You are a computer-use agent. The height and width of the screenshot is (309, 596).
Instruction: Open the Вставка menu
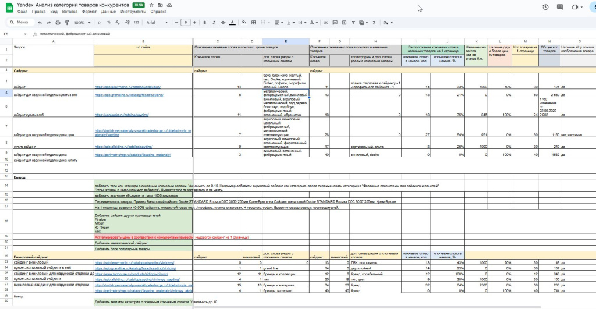point(69,12)
